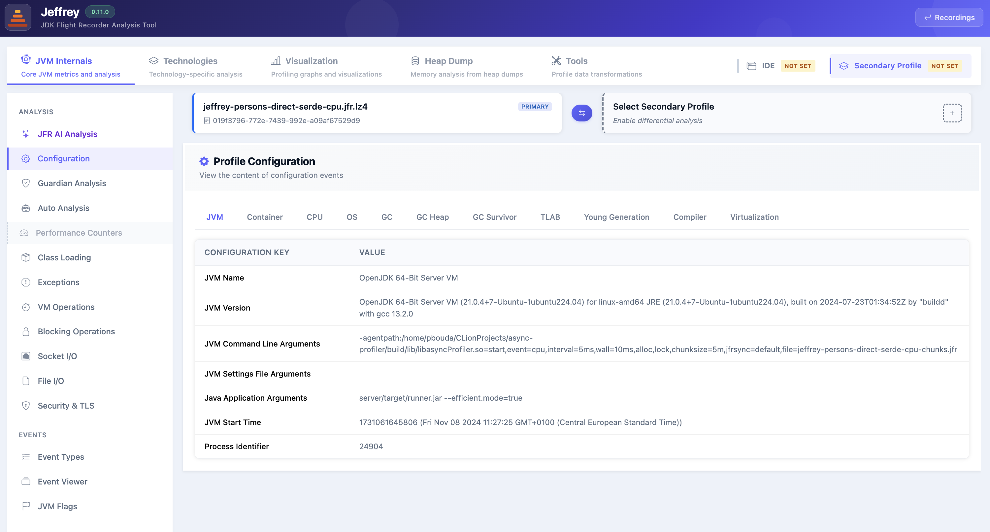Click the swap profiles round button
This screenshot has width=990, height=532.
(581, 113)
